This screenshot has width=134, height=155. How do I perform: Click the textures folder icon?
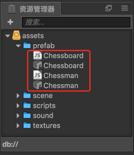[27, 125]
